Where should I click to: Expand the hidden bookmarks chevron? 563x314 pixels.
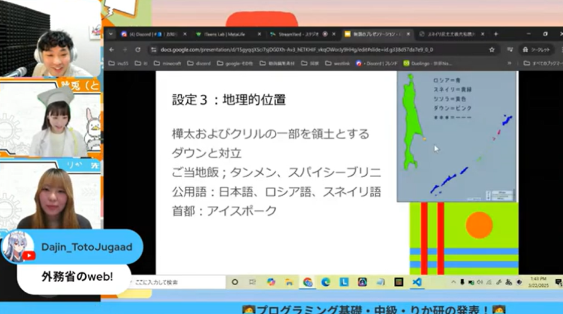(509, 63)
